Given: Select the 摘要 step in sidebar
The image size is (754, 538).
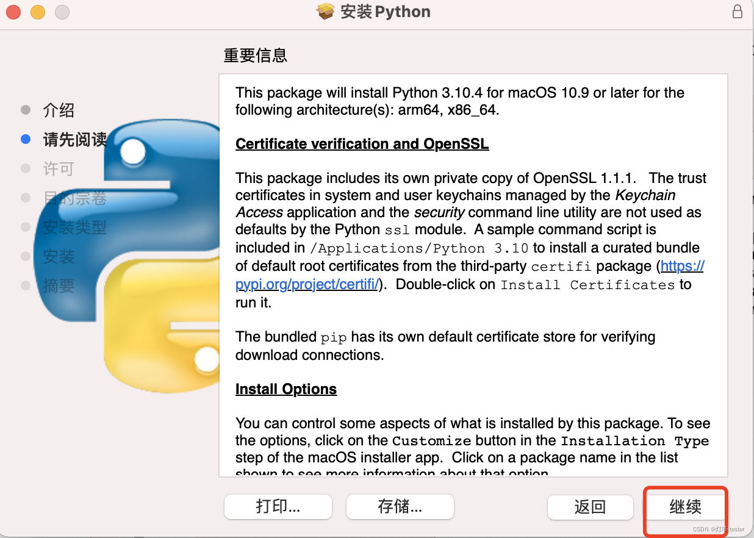Looking at the screenshot, I should [59, 286].
